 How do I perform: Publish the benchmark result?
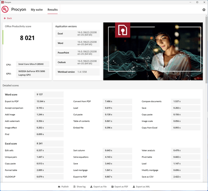pyautogui.click(x=63, y=187)
